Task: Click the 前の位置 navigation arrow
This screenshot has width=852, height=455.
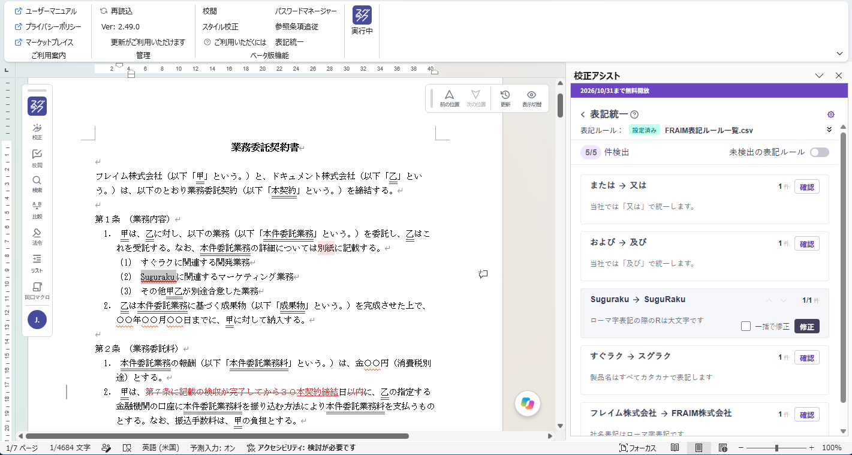Action: 449,98
